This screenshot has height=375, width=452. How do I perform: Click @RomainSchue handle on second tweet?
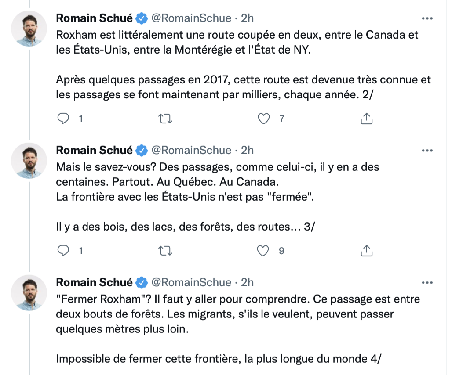click(x=191, y=150)
